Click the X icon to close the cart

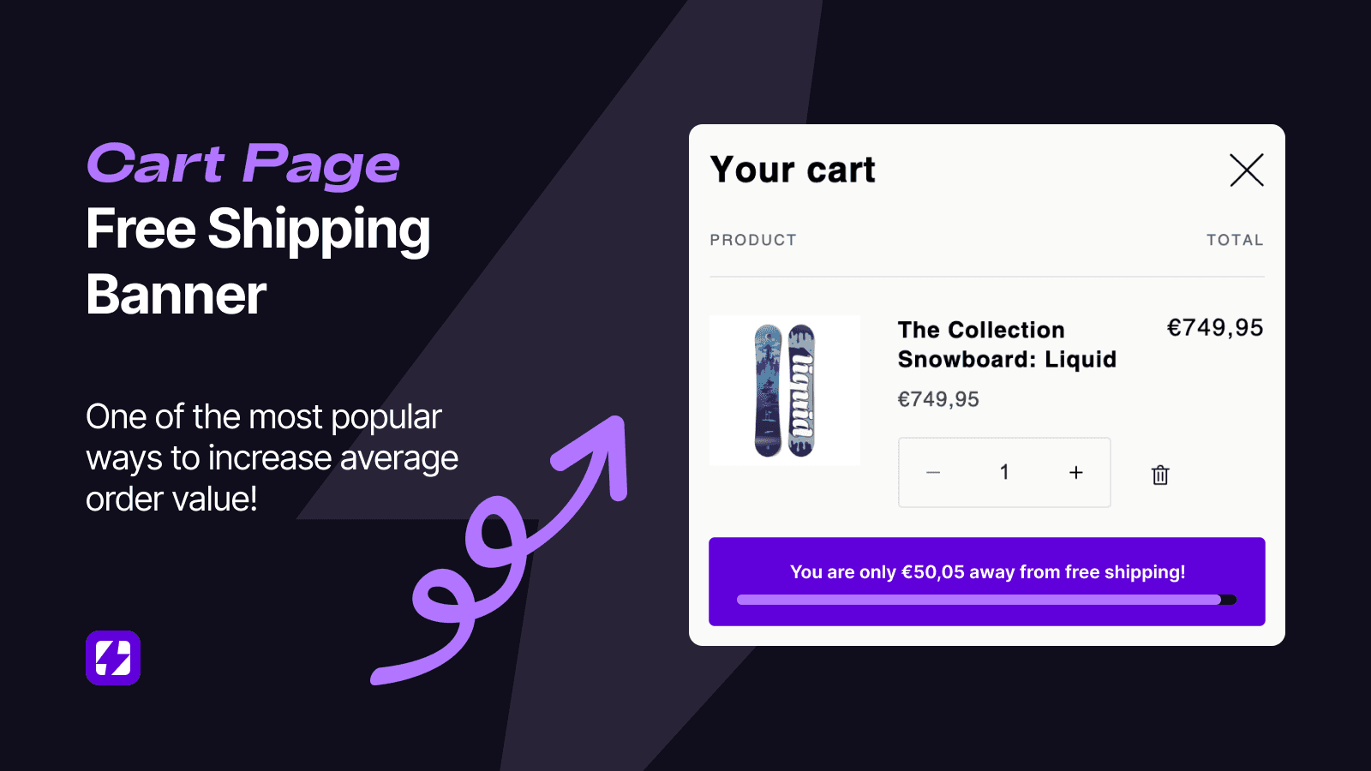click(1247, 170)
